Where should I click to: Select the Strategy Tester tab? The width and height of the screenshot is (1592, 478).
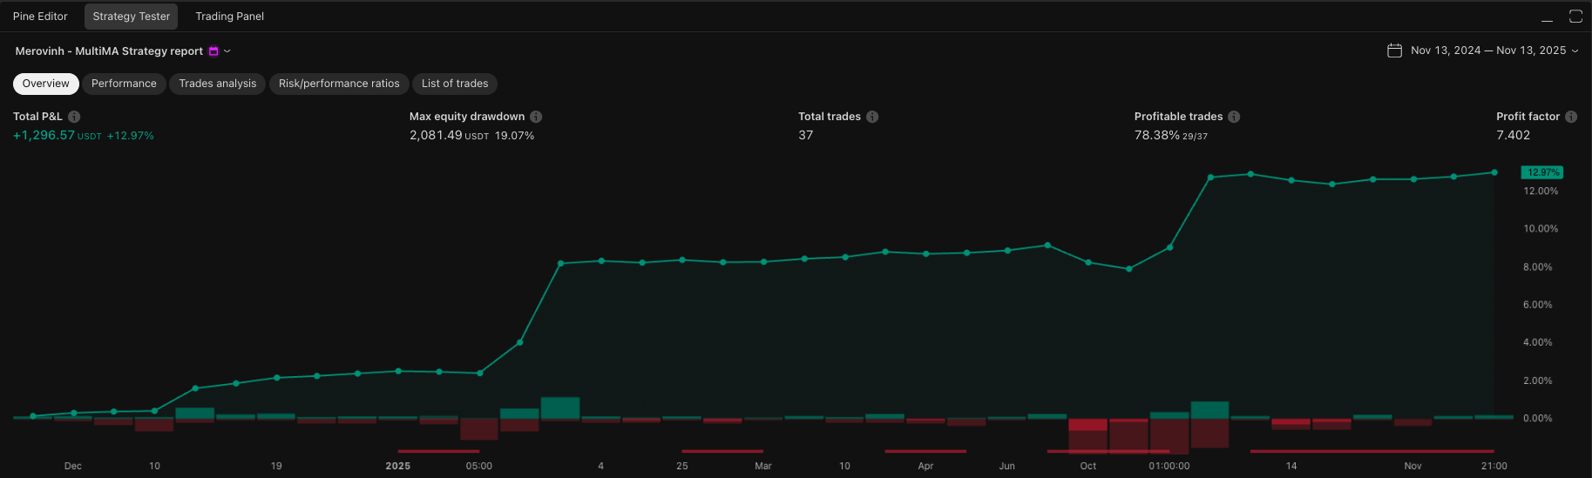click(132, 17)
